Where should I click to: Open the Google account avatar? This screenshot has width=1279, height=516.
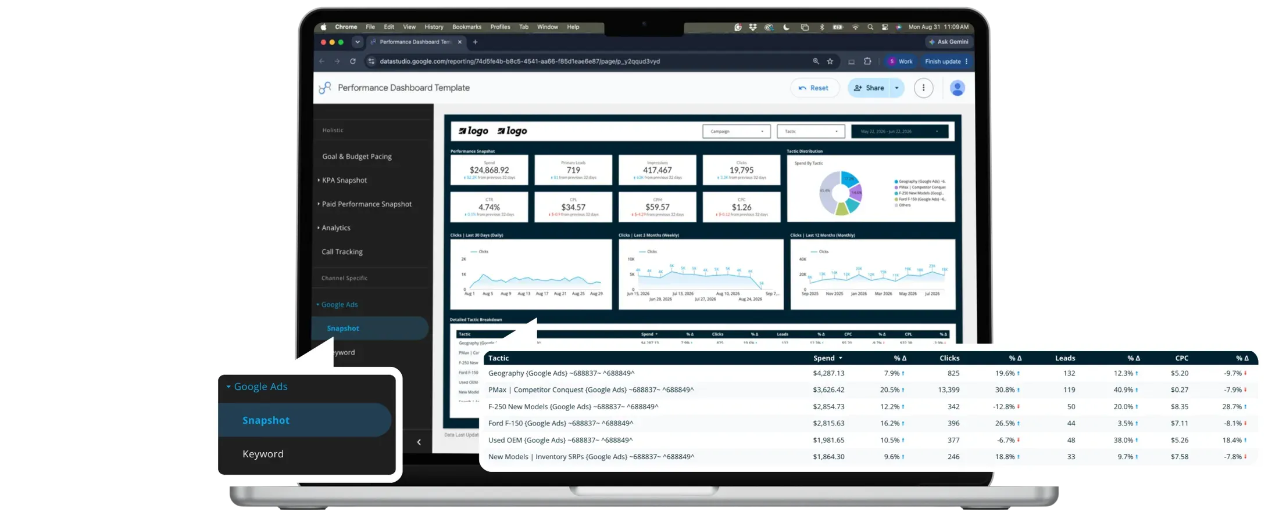point(957,88)
